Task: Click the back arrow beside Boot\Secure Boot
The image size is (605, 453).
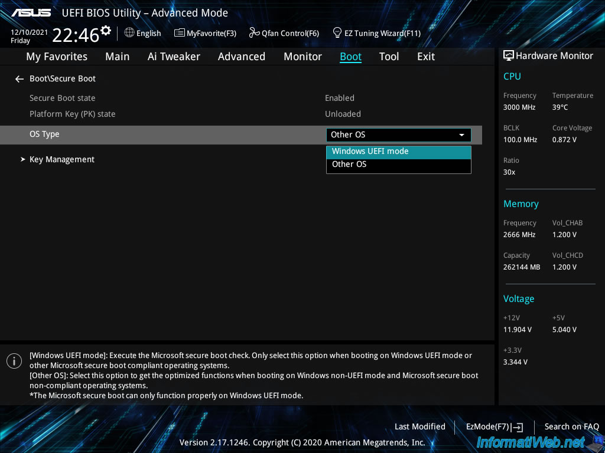Action: [x=19, y=79]
